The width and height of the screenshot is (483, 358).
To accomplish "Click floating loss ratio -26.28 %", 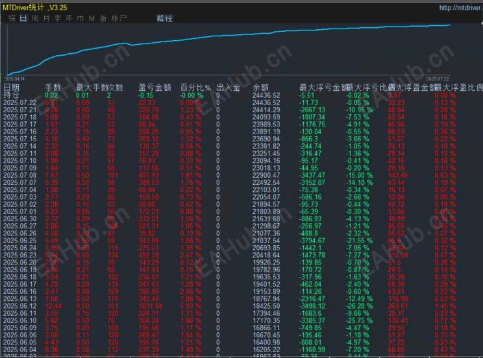I will pyautogui.click(x=359, y=306).
